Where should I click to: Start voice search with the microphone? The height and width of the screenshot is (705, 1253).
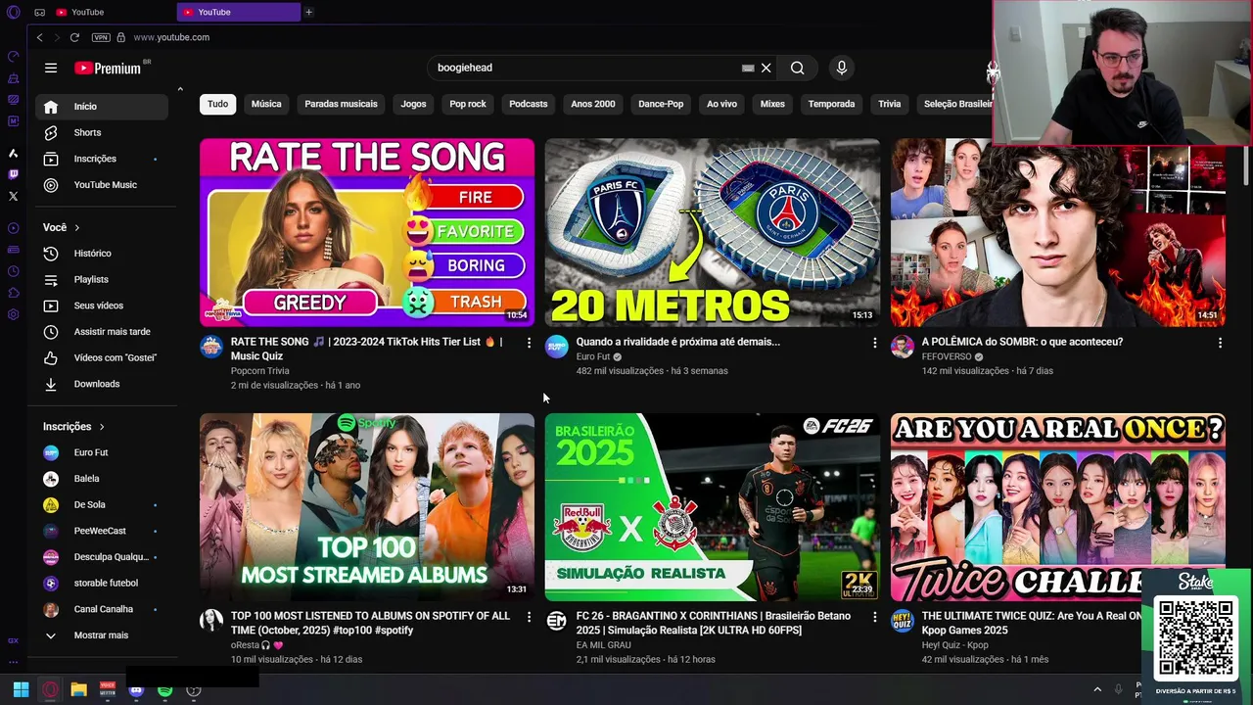[841, 68]
